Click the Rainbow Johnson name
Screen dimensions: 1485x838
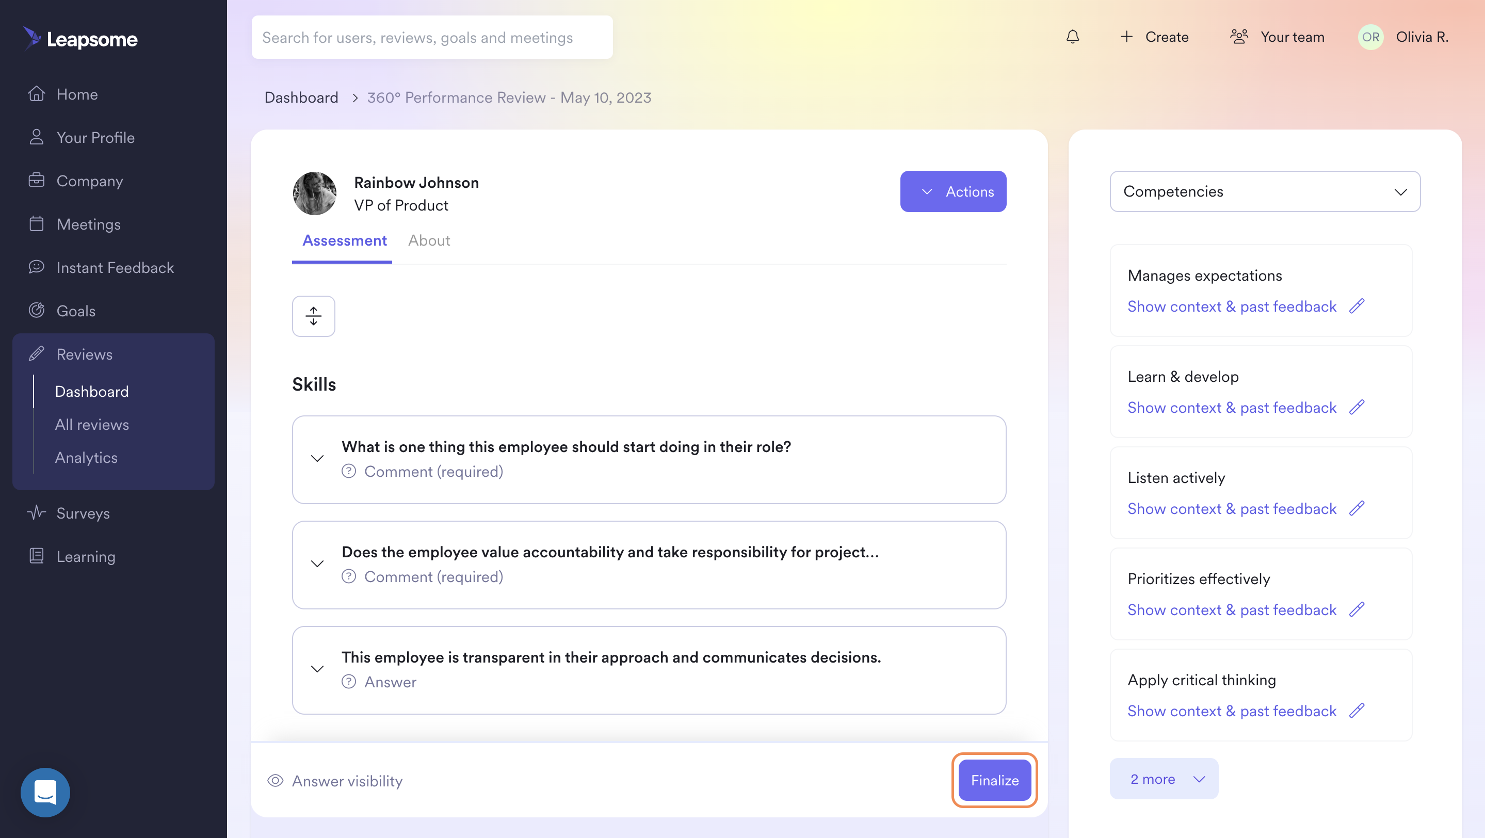pyautogui.click(x=416, y=182)
